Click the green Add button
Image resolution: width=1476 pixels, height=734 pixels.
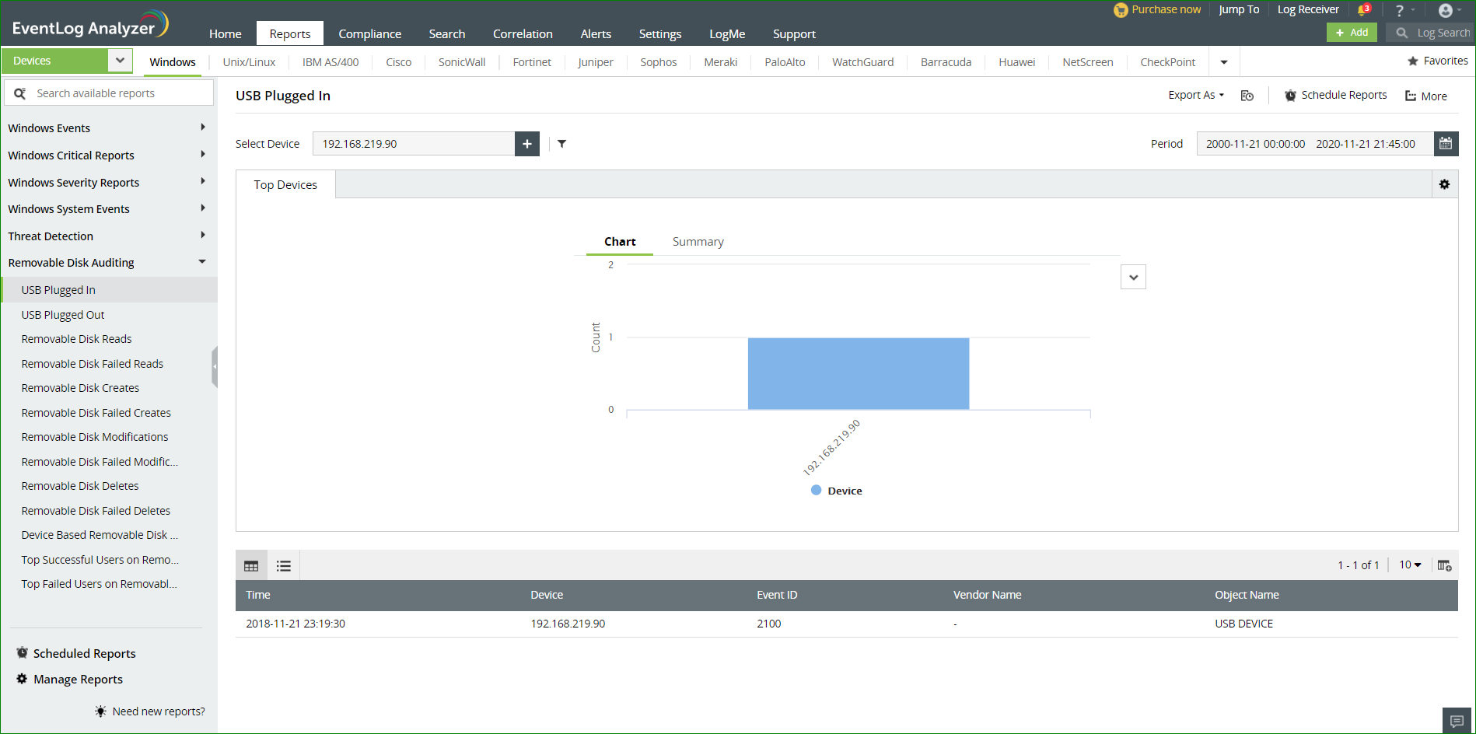pyautogui.click(x=1352, y=33)
